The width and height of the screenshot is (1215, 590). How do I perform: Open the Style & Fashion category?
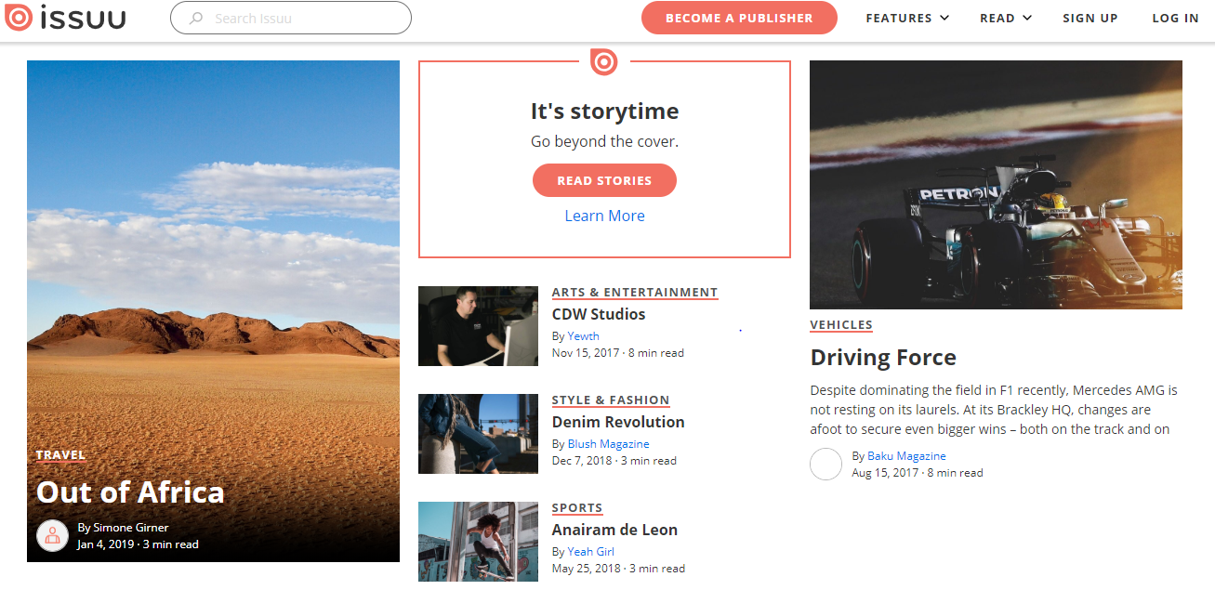tap(611, 400)
